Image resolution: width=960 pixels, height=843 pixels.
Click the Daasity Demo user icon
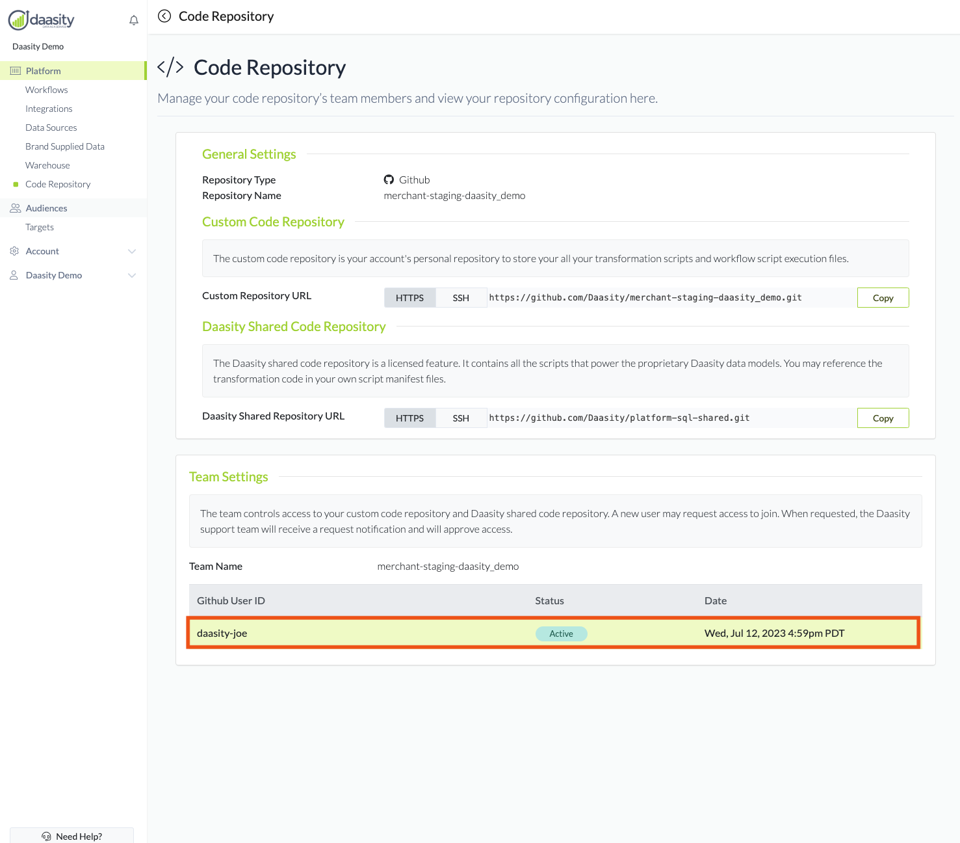tap(14, 275)
